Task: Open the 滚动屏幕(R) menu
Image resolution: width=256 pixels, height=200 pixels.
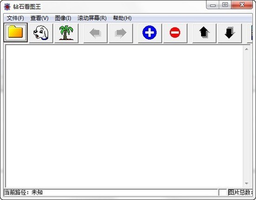Action: (92, 18)
